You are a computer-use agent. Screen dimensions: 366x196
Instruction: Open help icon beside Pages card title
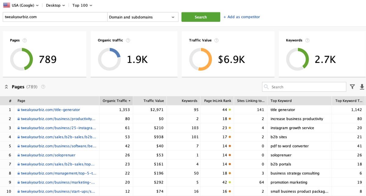point(25,40)
